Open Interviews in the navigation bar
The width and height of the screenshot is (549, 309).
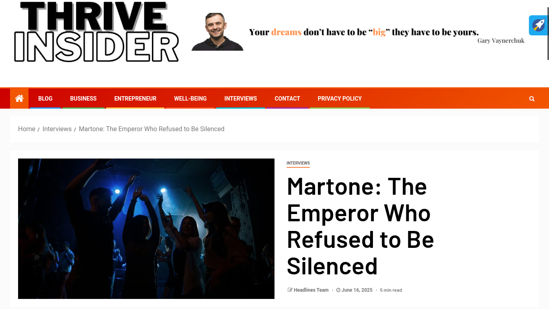click(240, 99)
